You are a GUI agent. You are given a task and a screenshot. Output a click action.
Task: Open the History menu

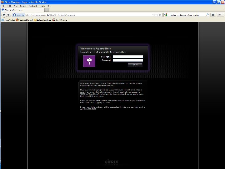click(x=23, y=6)
